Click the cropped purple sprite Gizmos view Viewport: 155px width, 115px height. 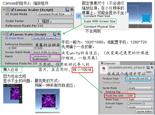coord(13,94)
